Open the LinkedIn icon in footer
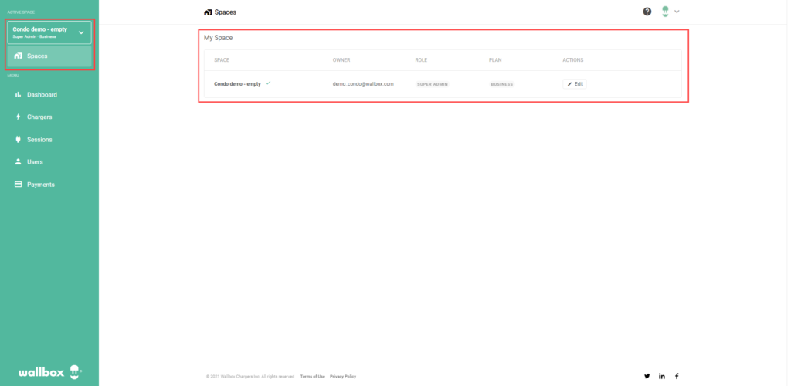Viewport: 791px width, 386px height. pos(662,376)
